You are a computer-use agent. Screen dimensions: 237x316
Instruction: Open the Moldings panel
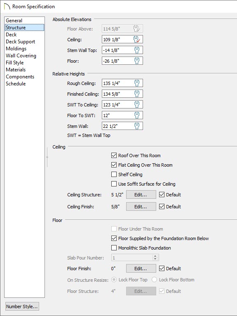[x=16, y=49]
